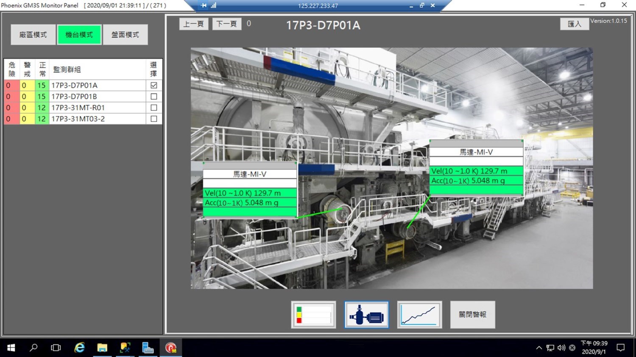The width and height of the screenshot is (636, 357).
Task: Select the 17P3-D7P01A row name
Action: click(75, 85)
